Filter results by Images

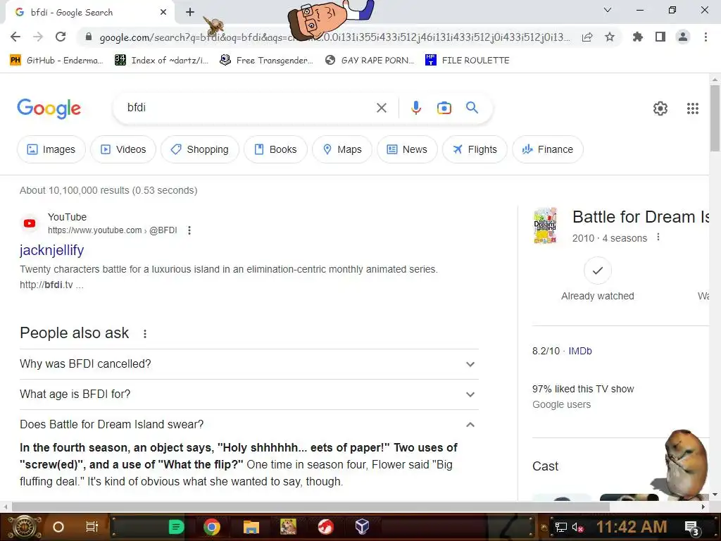pyautogui.click(x=51, y=149)
